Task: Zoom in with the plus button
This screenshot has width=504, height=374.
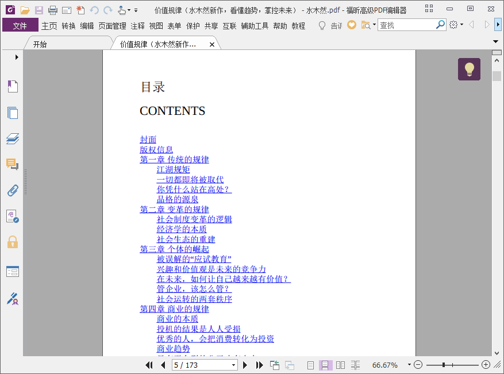Action: (486, 365)
